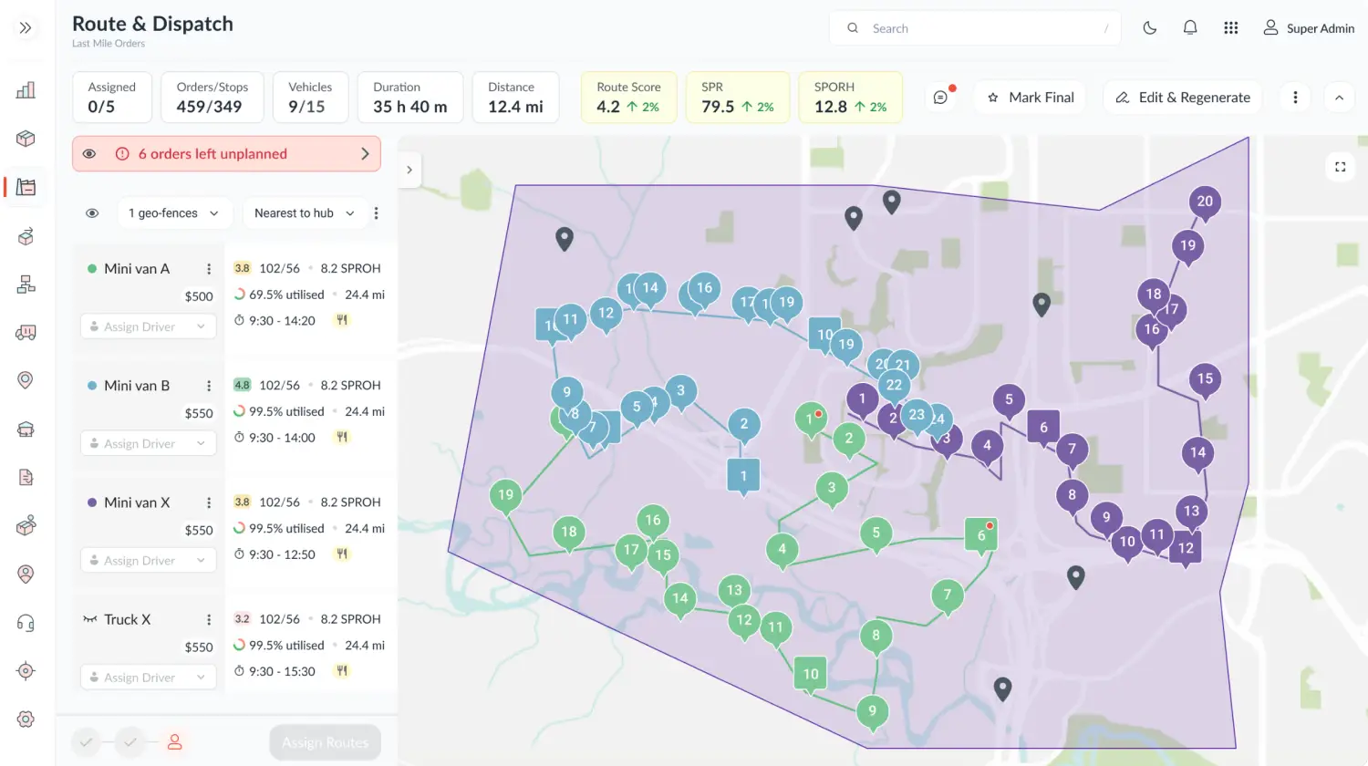Open settings gear in sidebar
Viewport: 1368px width, 766px height.
coord(26,719)
